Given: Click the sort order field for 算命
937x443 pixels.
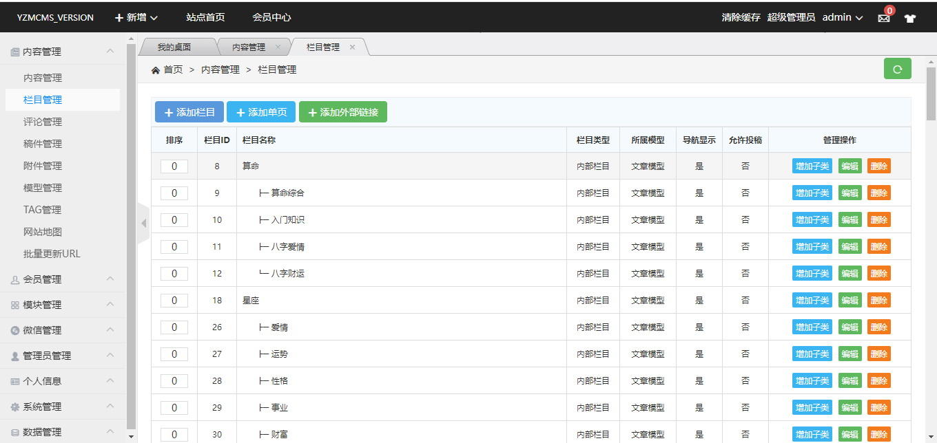Looking at the screenshot, I should point(174,166).
